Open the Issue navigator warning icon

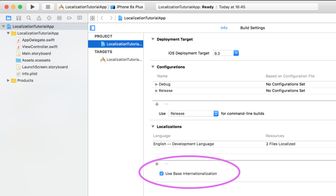click(x=39, y=18)
